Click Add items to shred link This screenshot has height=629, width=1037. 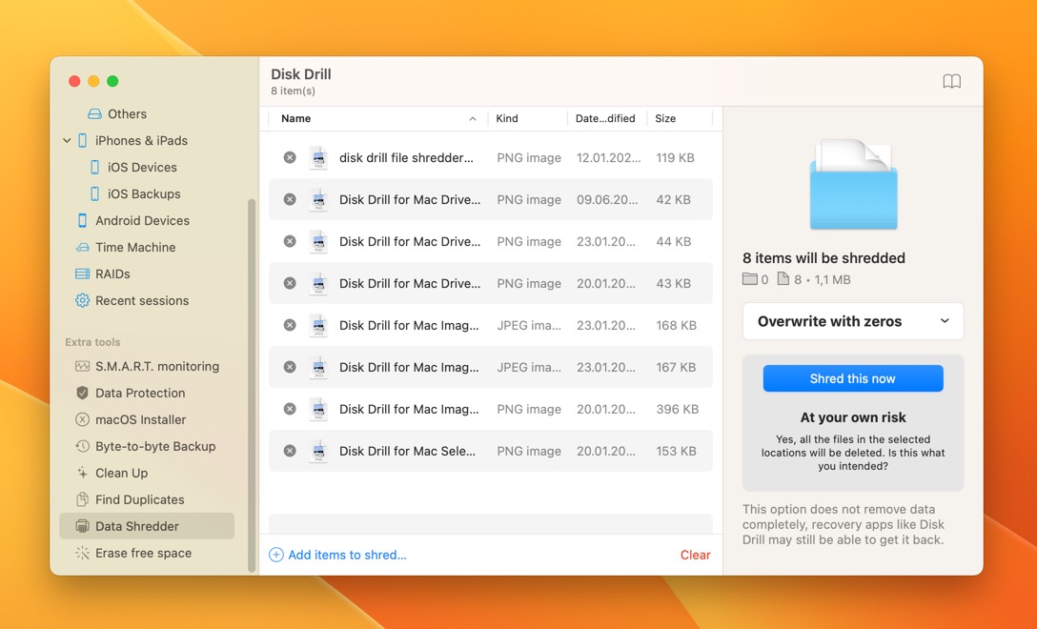(x=338, y=555)
